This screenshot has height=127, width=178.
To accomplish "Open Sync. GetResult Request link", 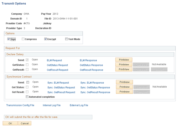I will click(61, 92).
